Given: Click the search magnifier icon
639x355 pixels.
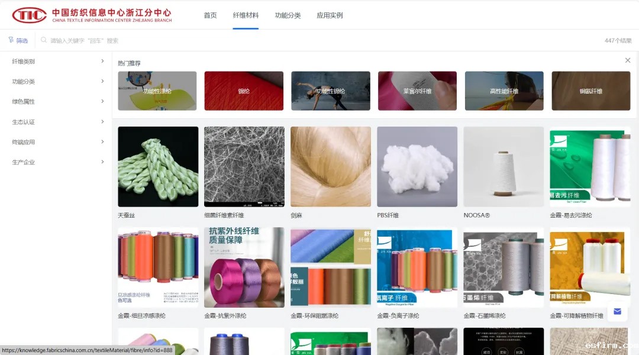Looking at the screenshot, I should pyautogui.click(x=44, y=41).
